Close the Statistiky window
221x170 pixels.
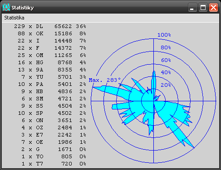pyautogui.click(x=213, y=7)
